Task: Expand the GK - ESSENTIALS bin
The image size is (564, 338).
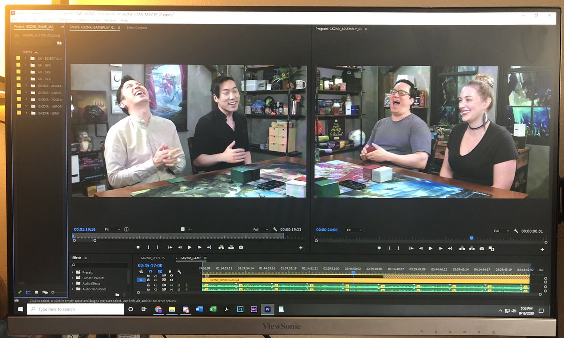Action: 25,58
